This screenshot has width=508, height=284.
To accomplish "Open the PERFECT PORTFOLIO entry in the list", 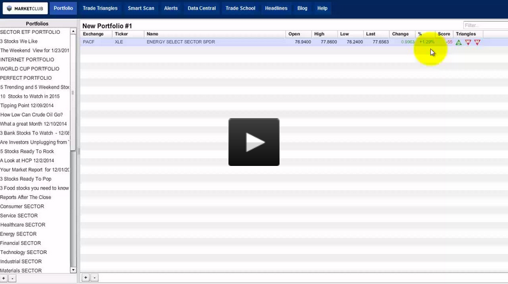I will (26, 78).
